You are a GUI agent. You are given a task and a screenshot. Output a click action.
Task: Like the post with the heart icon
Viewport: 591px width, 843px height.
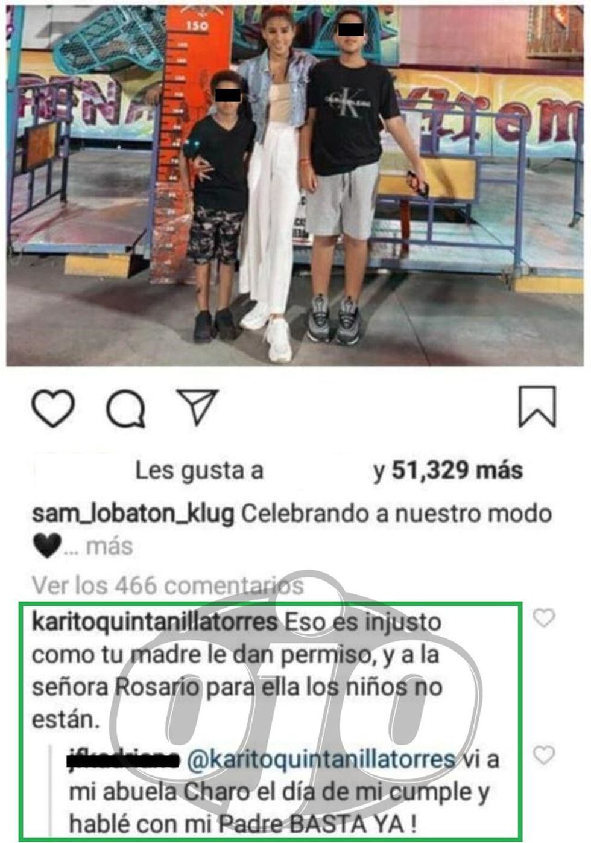(x=53, y=409)
